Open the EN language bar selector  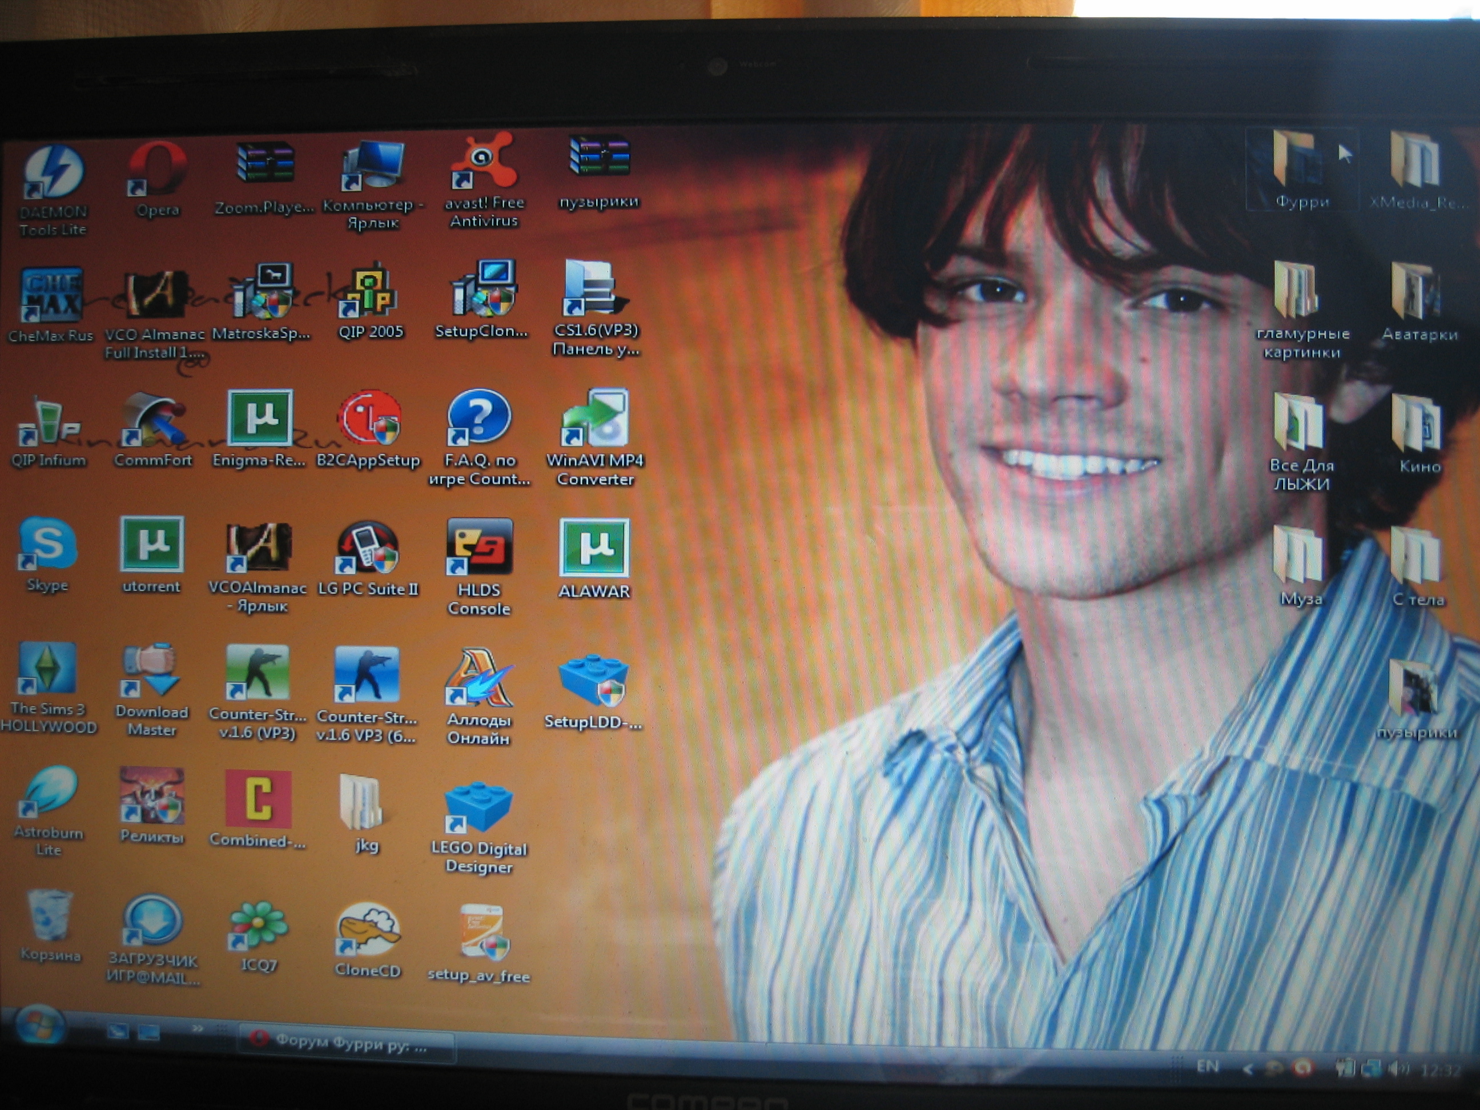click(1208, 1066)
